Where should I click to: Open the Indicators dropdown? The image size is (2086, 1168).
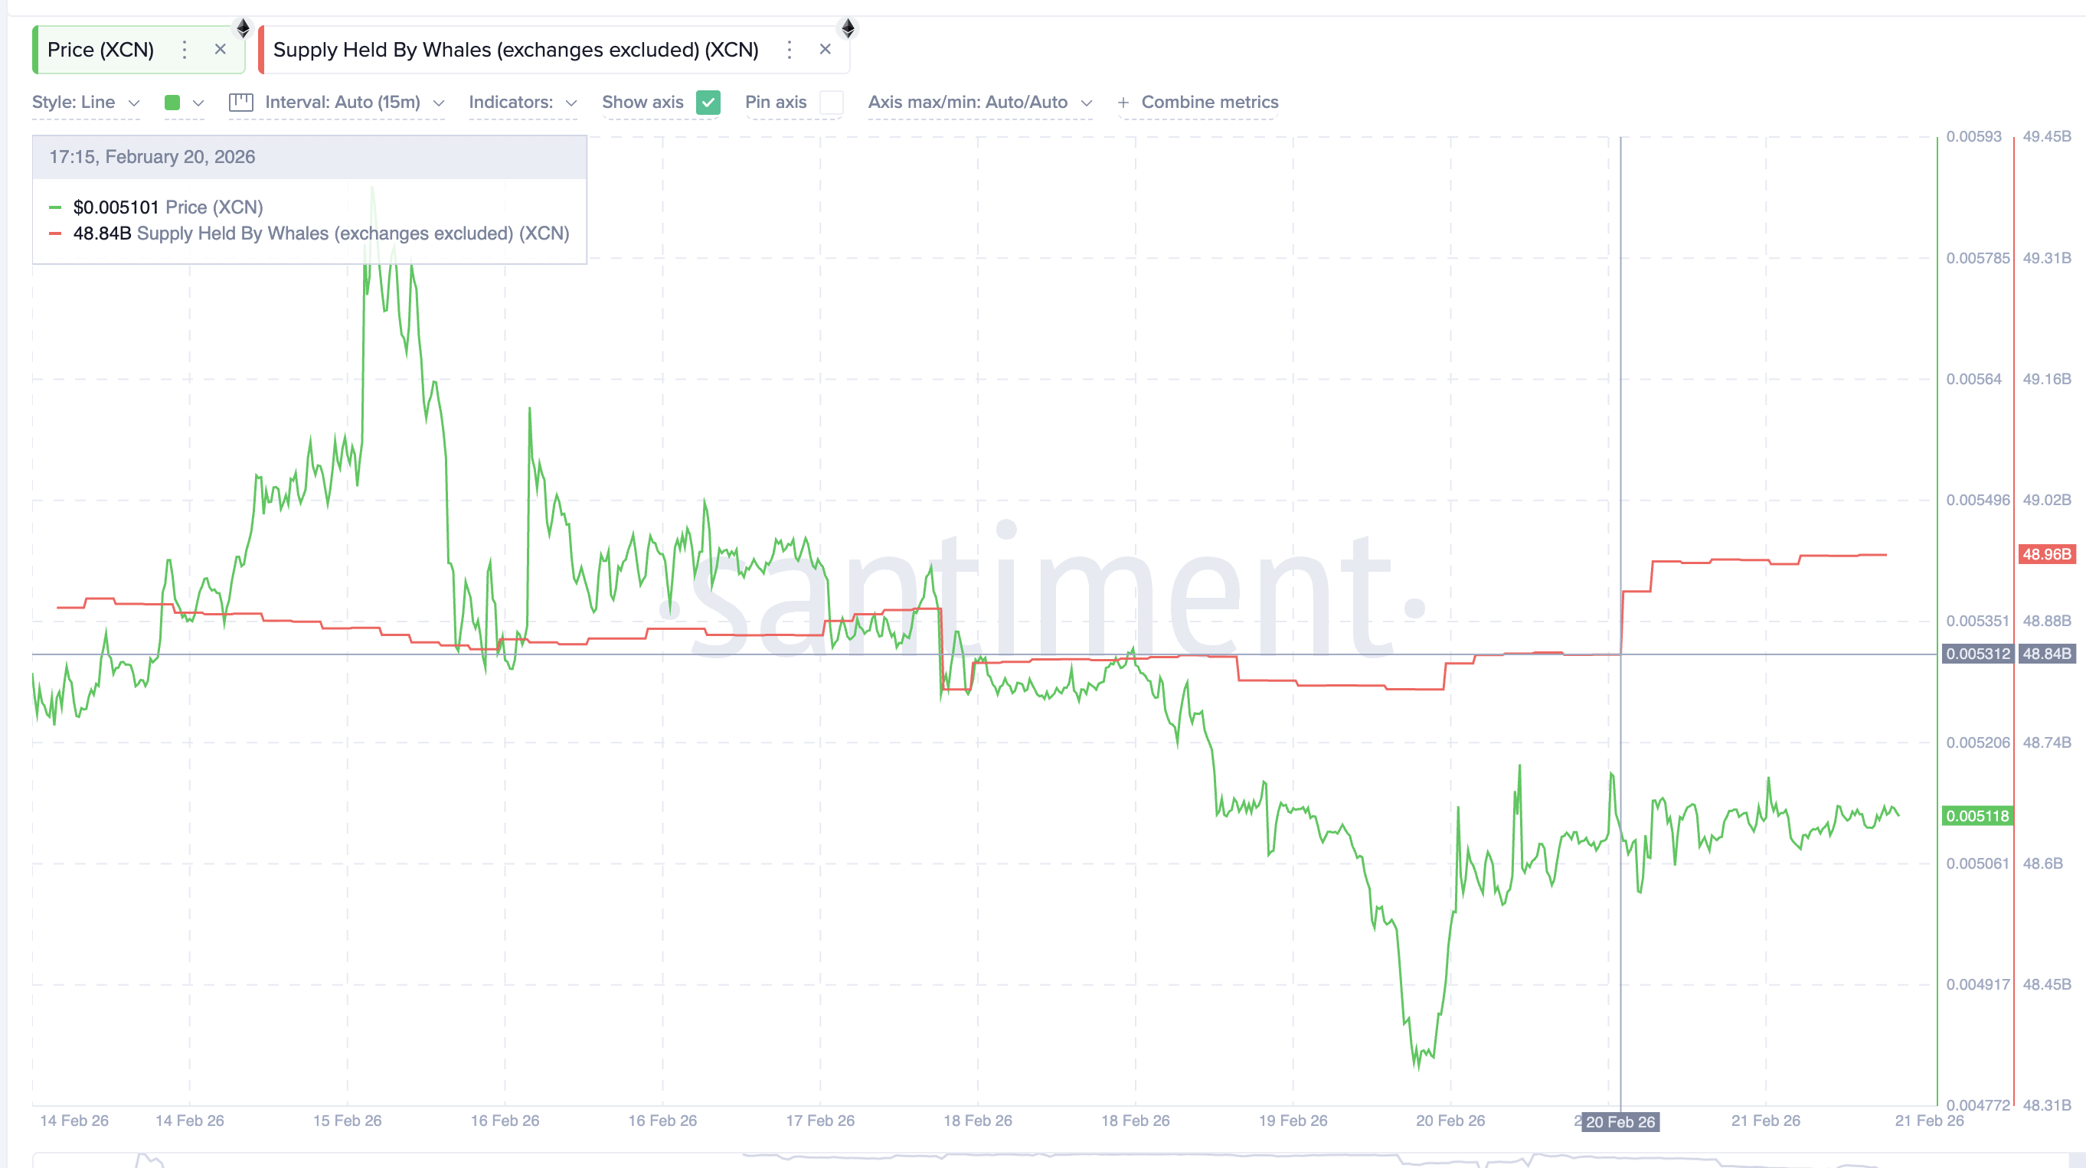(522, 103)
